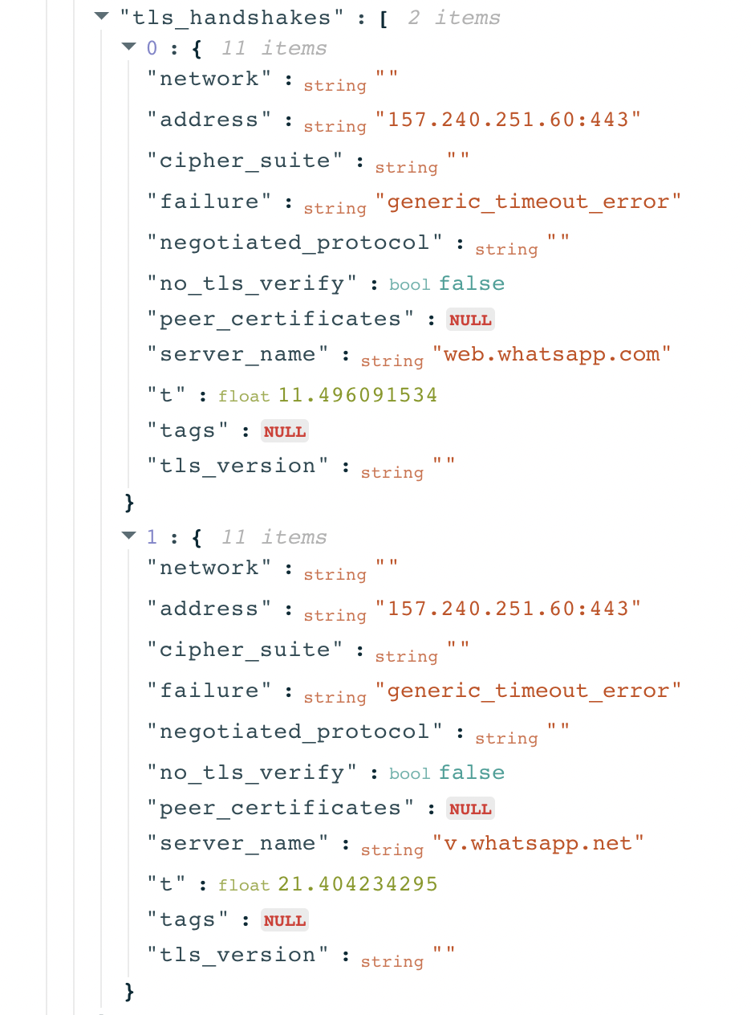
Task: Click the false value of no_tls_verify in item 0
Action: 472,283
